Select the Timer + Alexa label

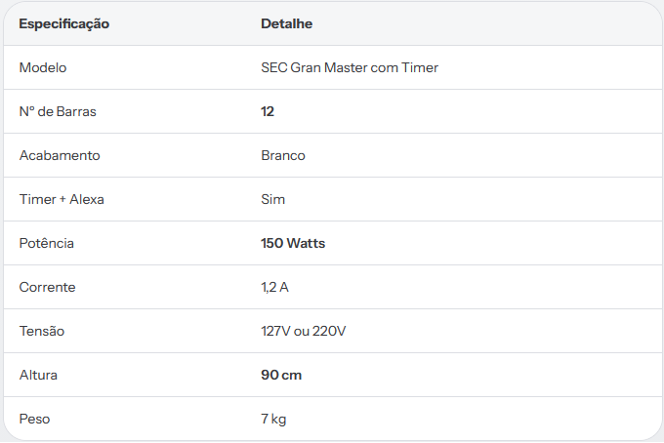pyautogui.click(x=62, y=199)
